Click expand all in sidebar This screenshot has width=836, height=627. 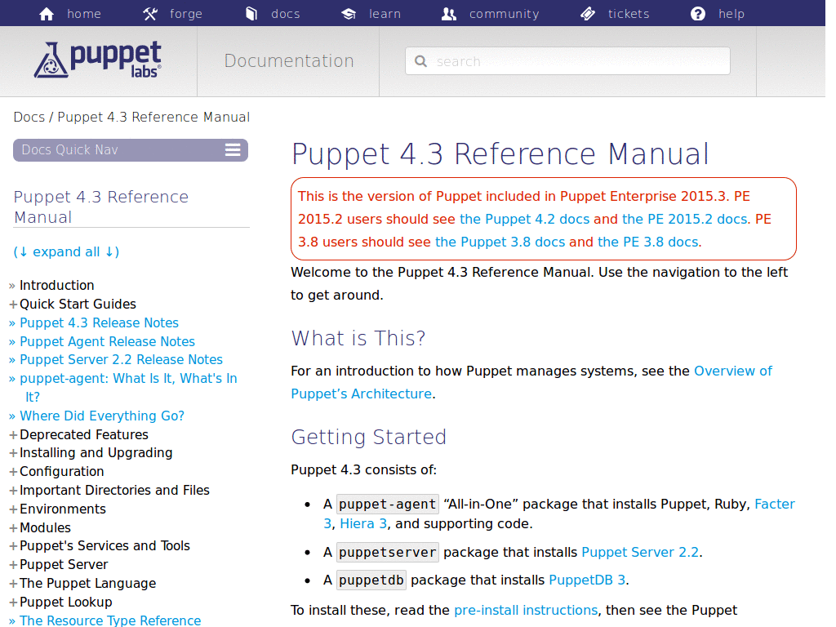(x=66, y=251)
